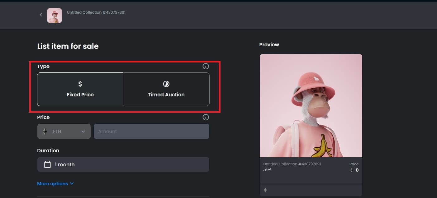The width and height of the screenshot is (437, 198).
Task: Click the Ethereum icon at preview card bottom
Action: (x=265, y=190)
